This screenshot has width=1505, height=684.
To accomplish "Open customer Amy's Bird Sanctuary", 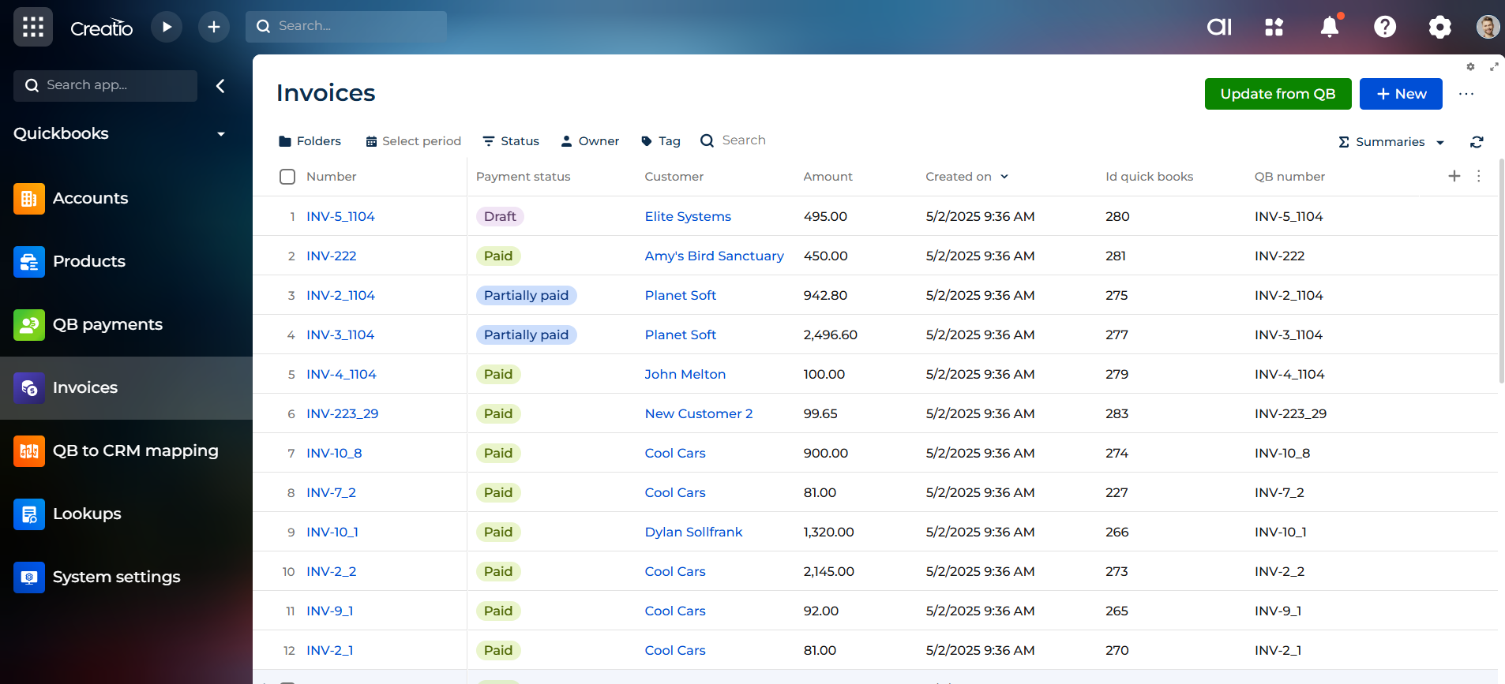I will pyautogui.click(x=714, y=256).
